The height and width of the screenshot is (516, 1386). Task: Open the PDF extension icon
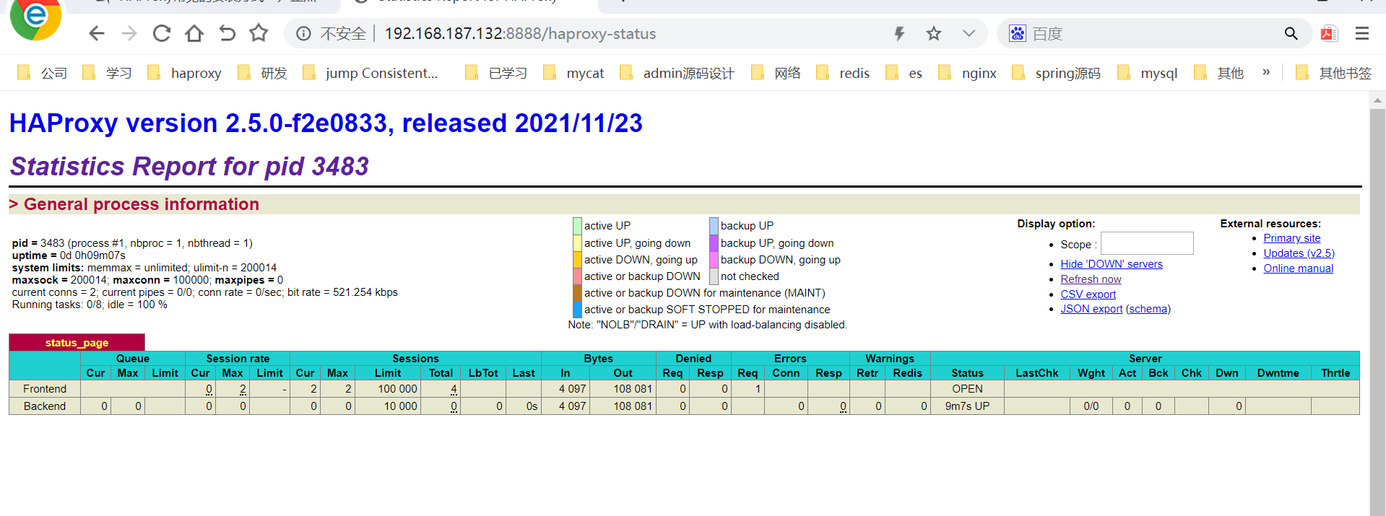pos(1330,33)
